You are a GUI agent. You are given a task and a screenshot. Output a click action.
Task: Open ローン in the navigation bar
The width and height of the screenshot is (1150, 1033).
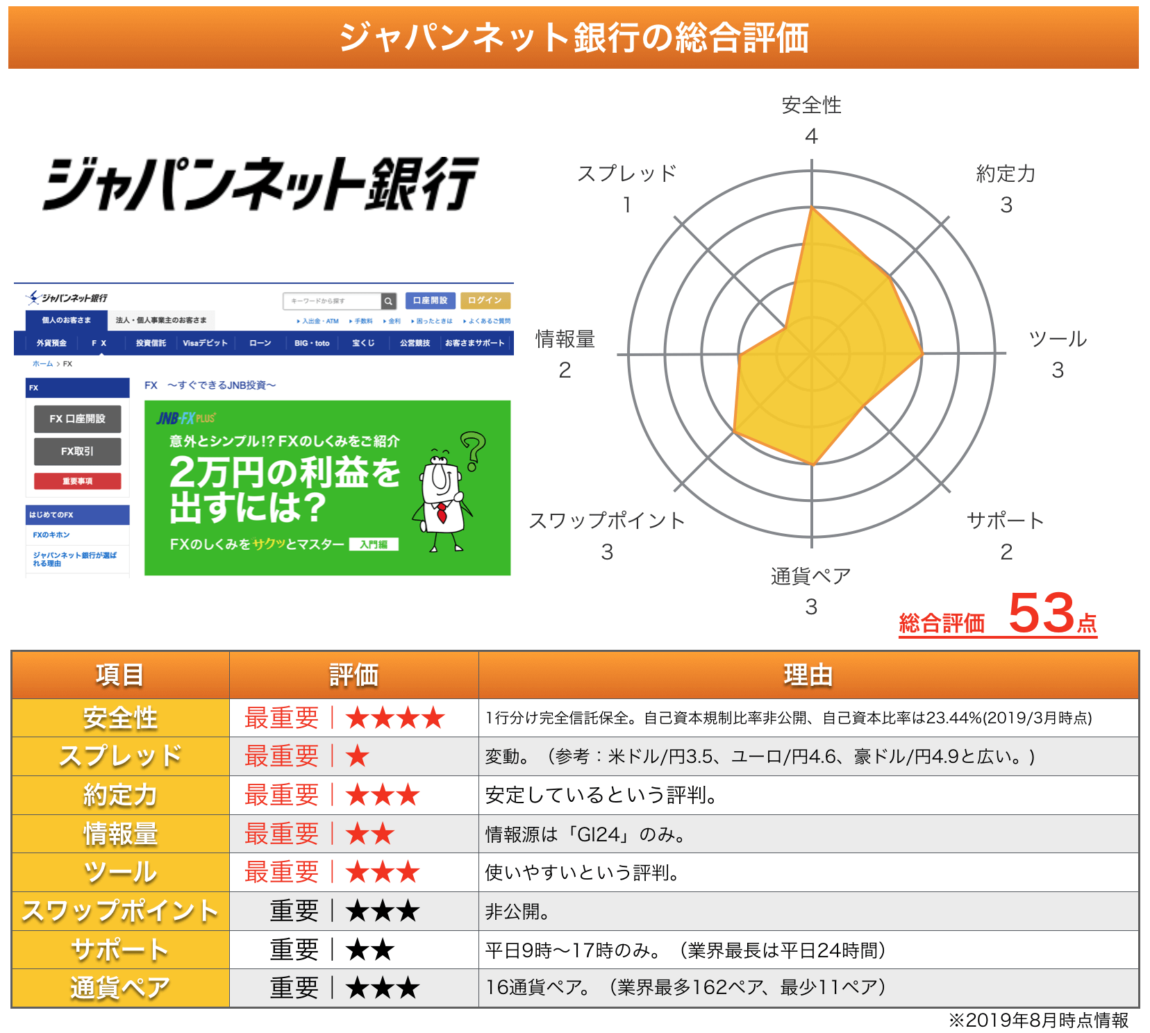pos(260,343)
